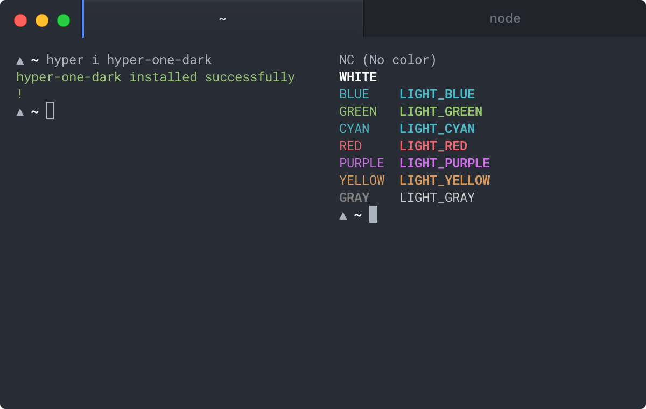Click the hollow cursor in left pane

click(x=50, y=111)
